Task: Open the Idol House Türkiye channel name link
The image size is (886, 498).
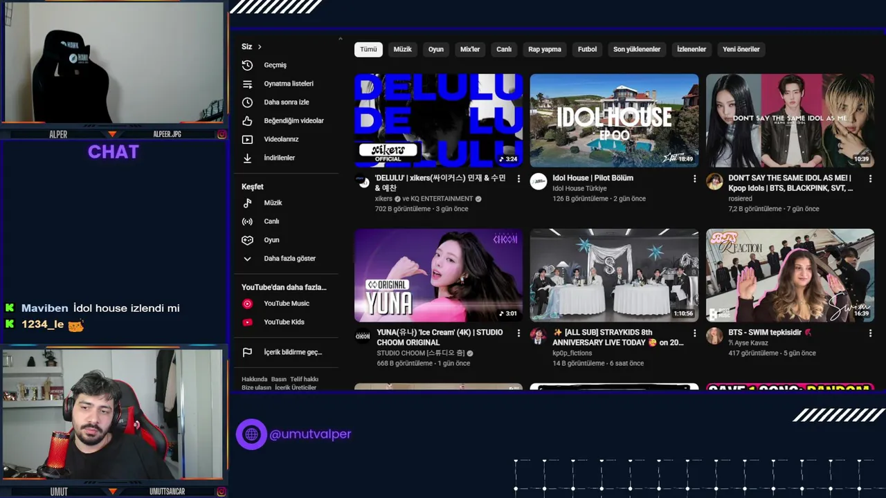Action: (579, 189)
